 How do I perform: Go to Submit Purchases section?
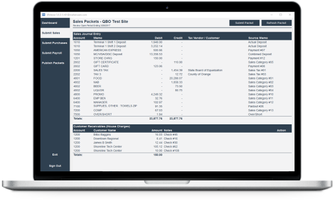55,43
